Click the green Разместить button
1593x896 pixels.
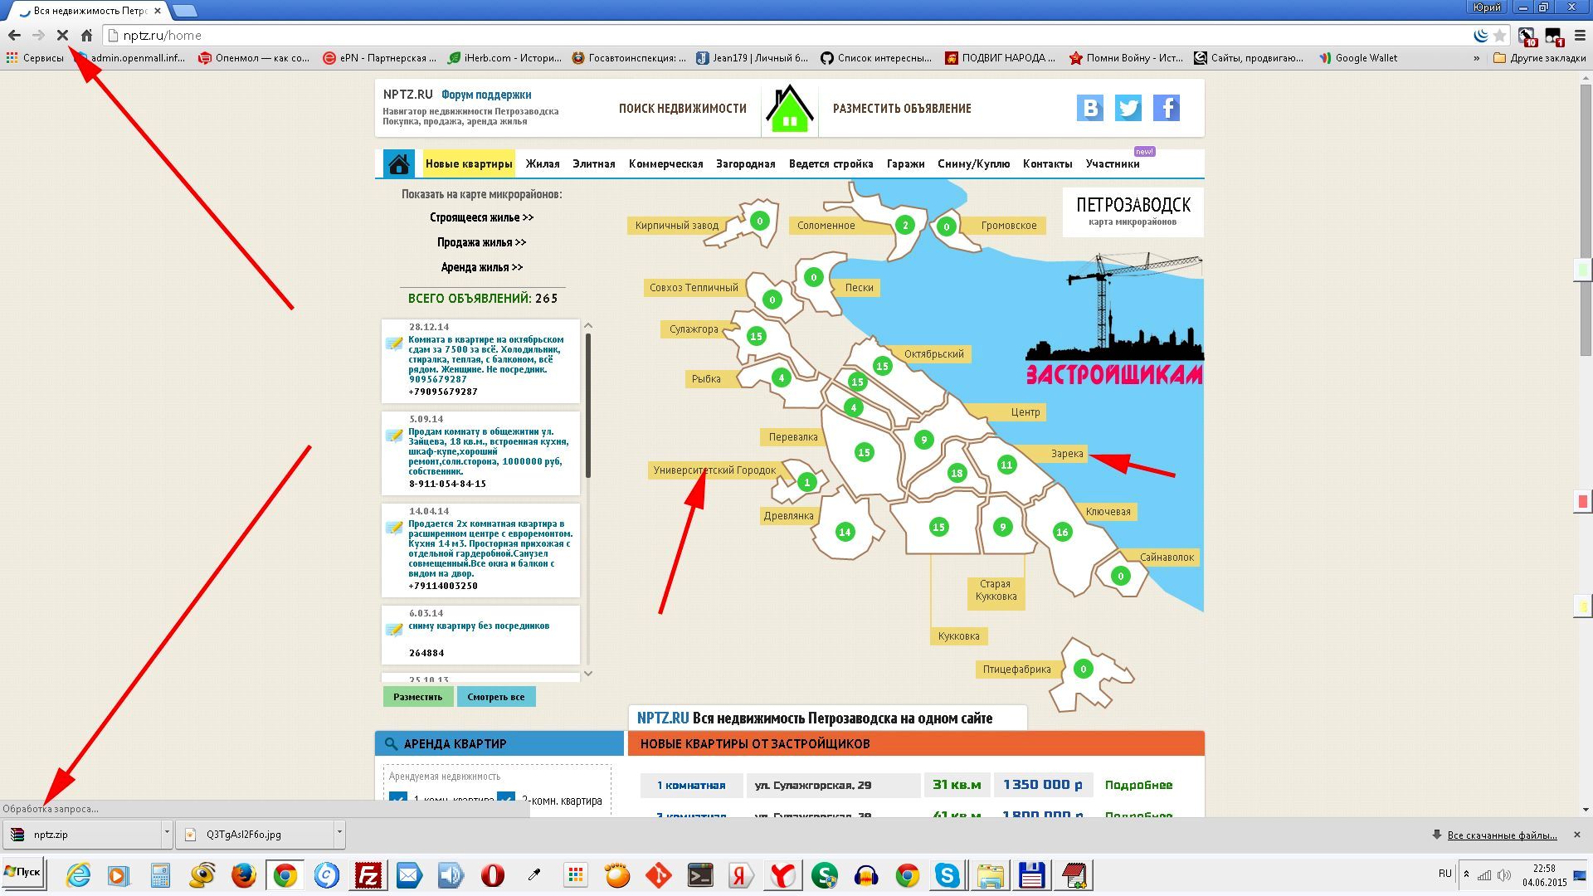[x=418, y=697]
